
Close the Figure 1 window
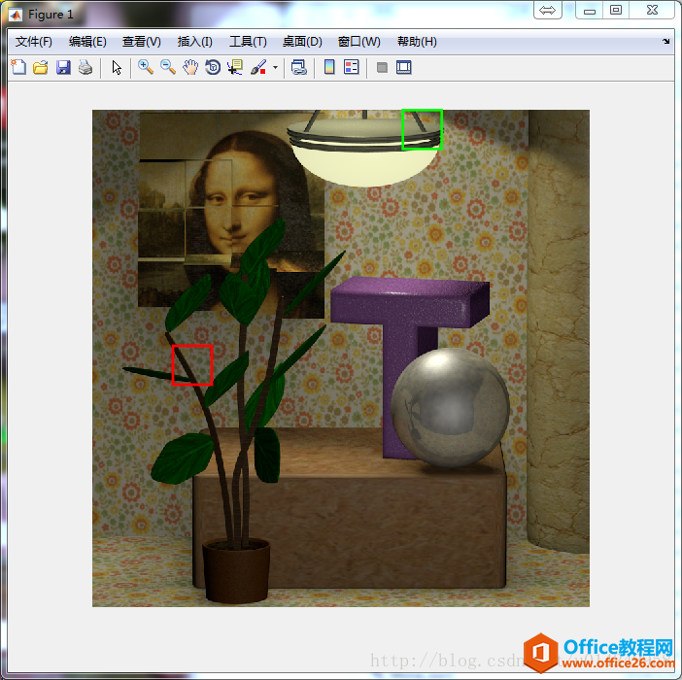pos(652,10)
